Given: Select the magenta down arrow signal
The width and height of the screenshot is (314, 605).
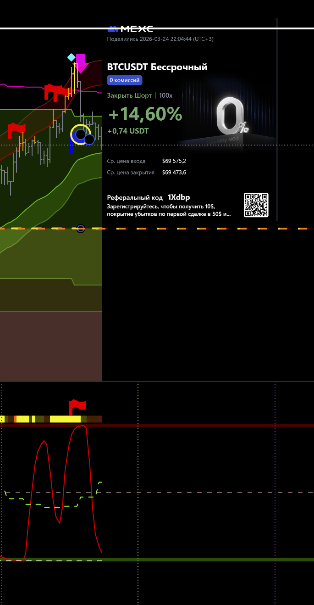Looking at the screenshot, I should pyautogui.click(x=81, y=63).
